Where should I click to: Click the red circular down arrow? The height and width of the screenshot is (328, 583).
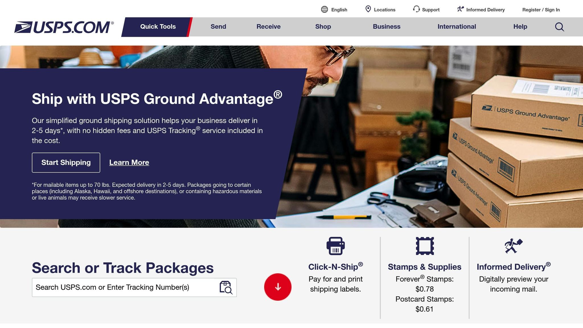point(278,287)
